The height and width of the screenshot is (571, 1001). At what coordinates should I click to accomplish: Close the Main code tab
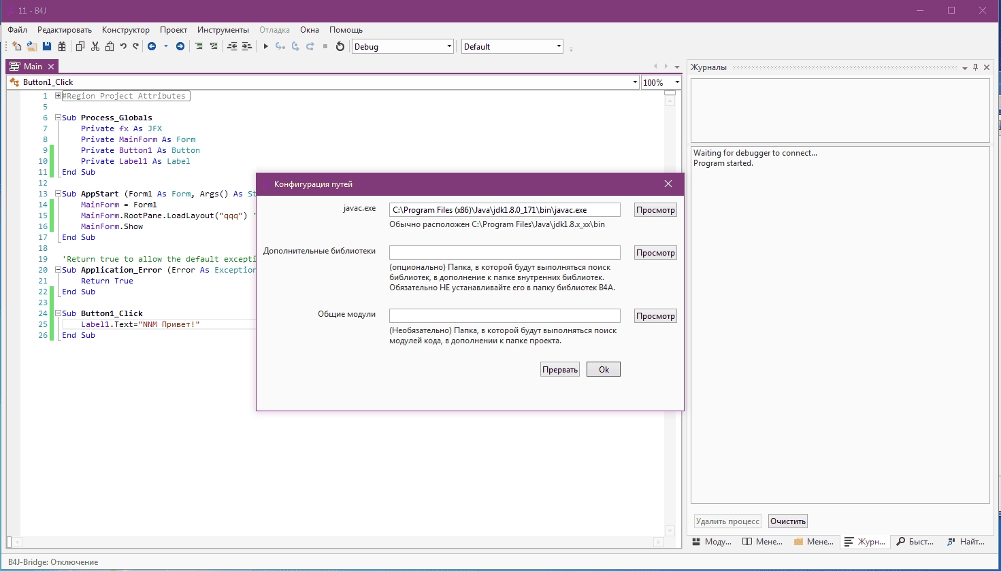pyautogui.click(x=51, y=67)
